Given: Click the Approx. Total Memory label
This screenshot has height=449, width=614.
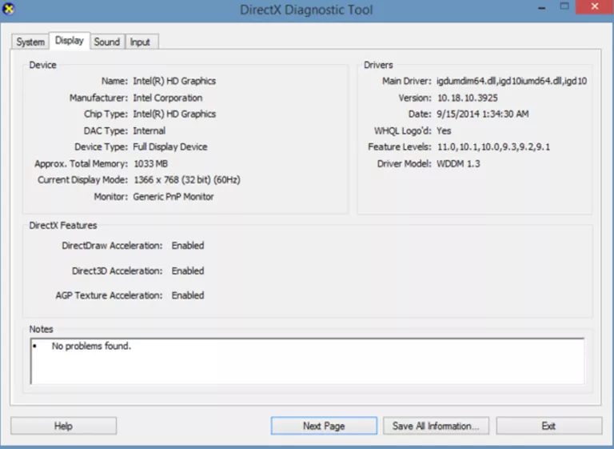Looking at the screenshot, I should click(x=81, y=163).
